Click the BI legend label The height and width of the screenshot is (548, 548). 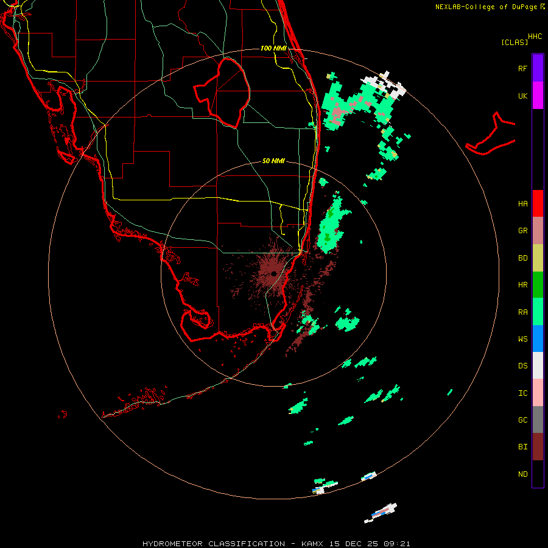pos(522,447)
